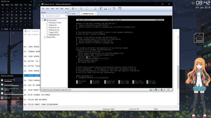211x118 pixels.
Task: Switch to Unity mode
Action: (x=114, y=9)
